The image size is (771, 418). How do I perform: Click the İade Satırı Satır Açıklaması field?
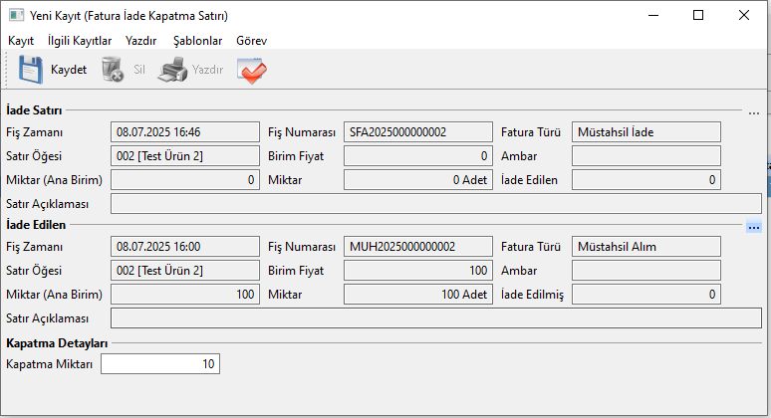(x=435, y=204)
